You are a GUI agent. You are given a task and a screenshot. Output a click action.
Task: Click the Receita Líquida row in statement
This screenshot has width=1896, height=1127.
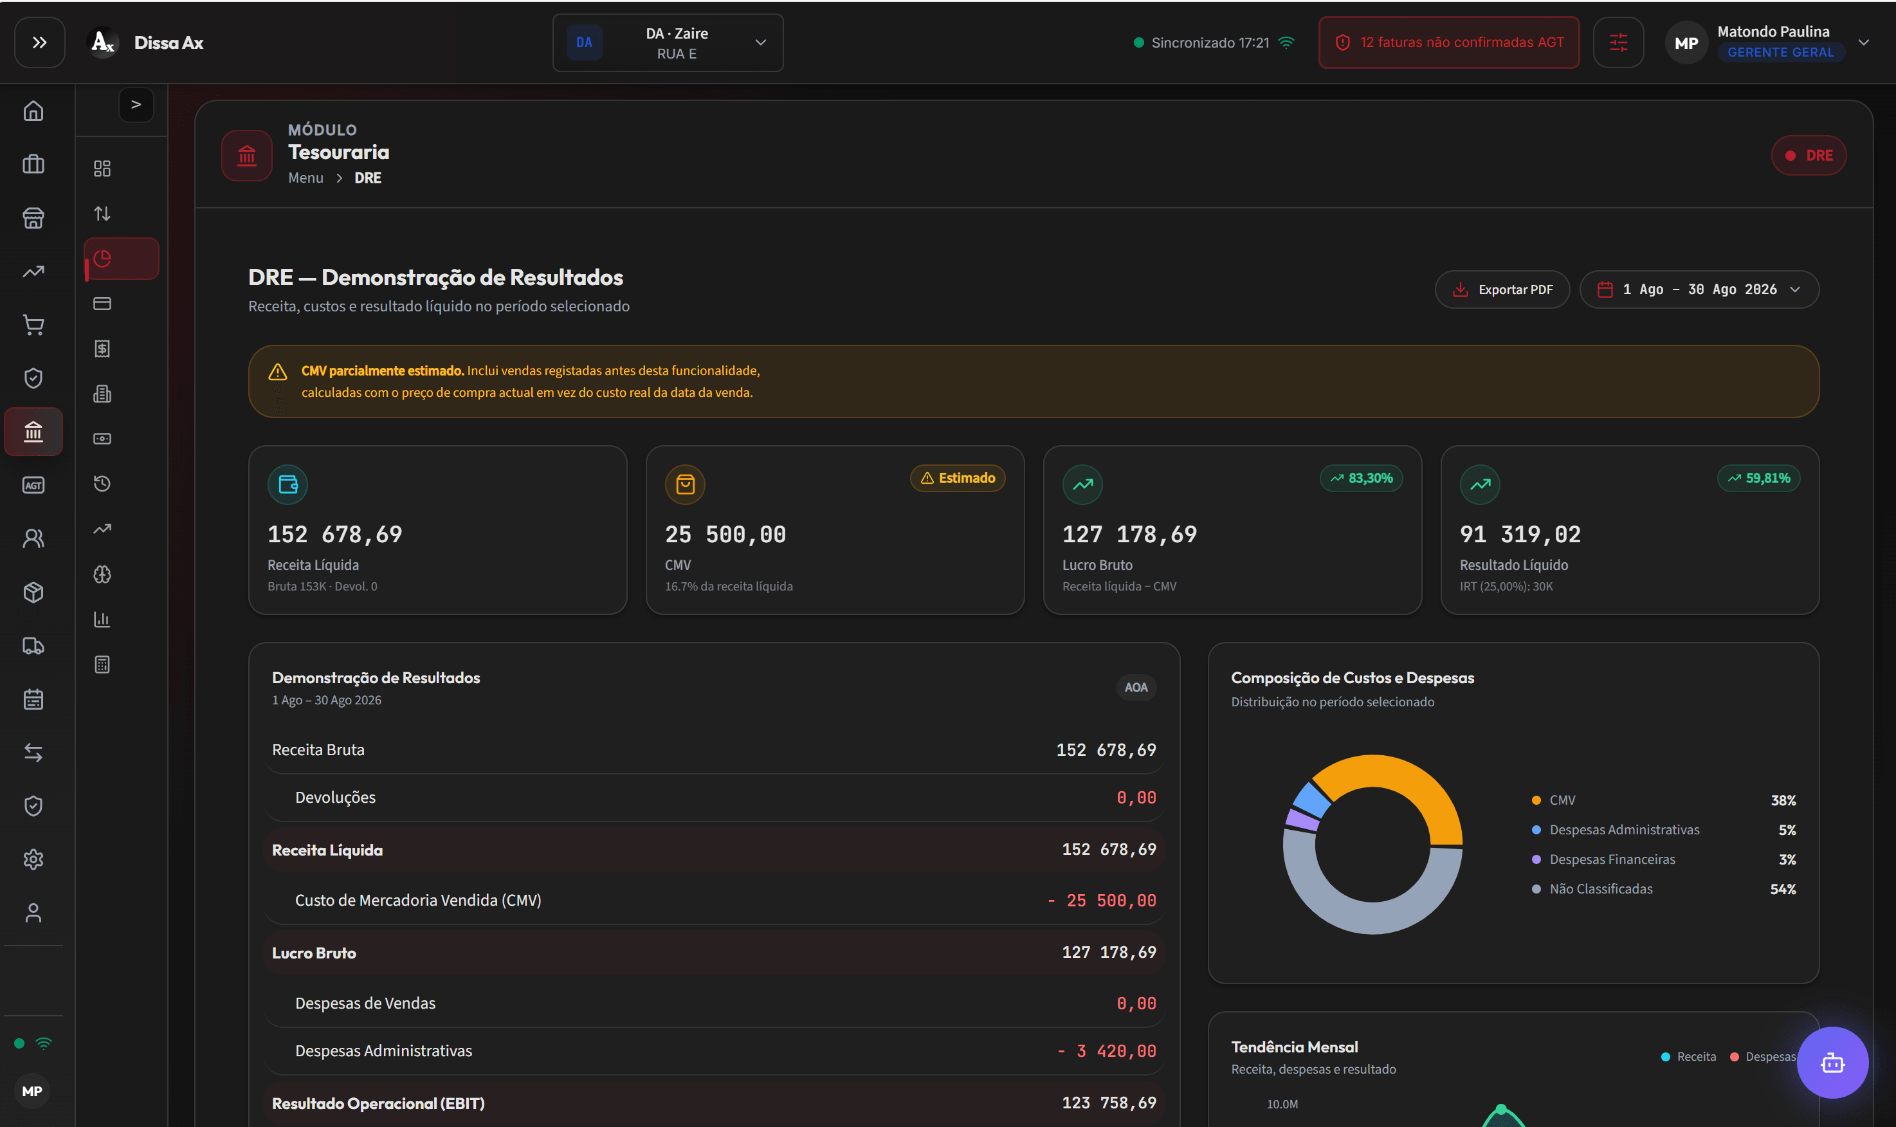(714, 850)
